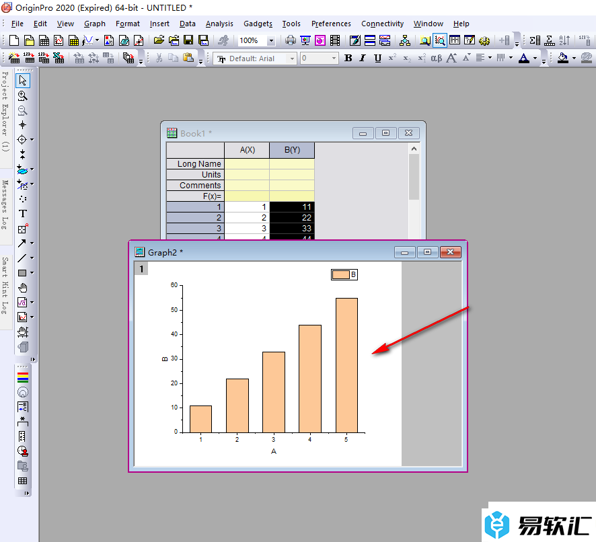Choose the Rectangle drawing tool

[22, 273]
